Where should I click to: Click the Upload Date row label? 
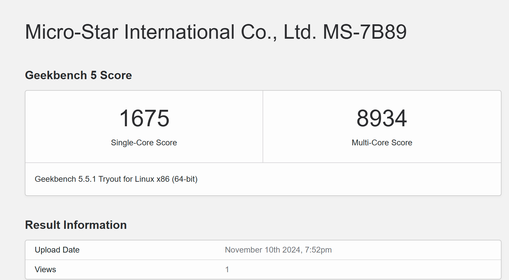pyautogui.click(x=57, y=250)
